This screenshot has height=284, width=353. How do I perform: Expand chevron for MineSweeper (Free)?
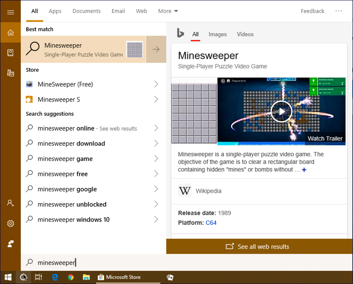click(156, 84)
